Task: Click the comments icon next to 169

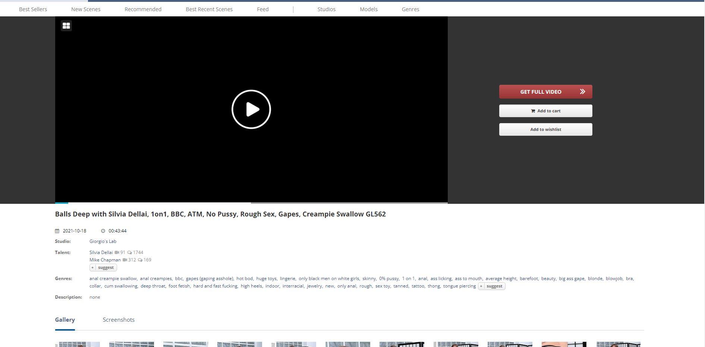Action: (x=140, y=260)
